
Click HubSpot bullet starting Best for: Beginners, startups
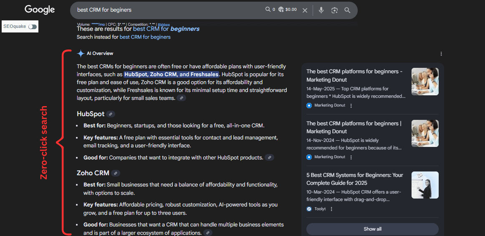point(174,126)
